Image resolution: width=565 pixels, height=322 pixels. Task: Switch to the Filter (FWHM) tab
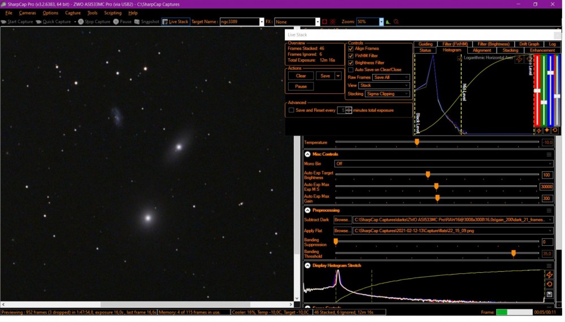click(455, 44)
